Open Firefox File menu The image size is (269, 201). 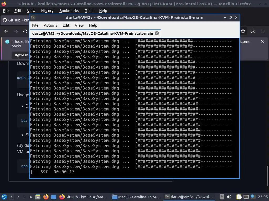[x=6, y=11]
